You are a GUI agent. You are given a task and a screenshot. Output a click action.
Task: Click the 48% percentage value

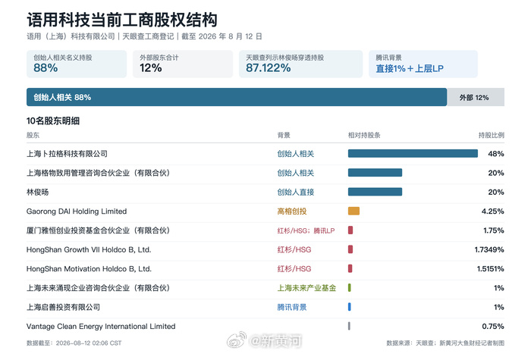(x=496, y=154)
